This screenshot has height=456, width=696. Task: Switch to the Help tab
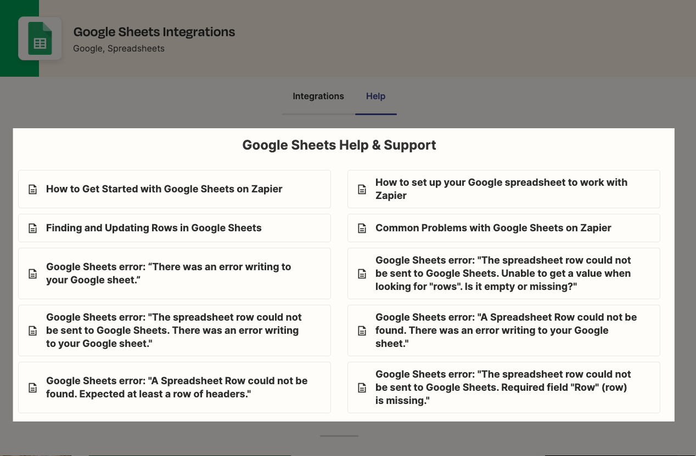coord(376,96)
